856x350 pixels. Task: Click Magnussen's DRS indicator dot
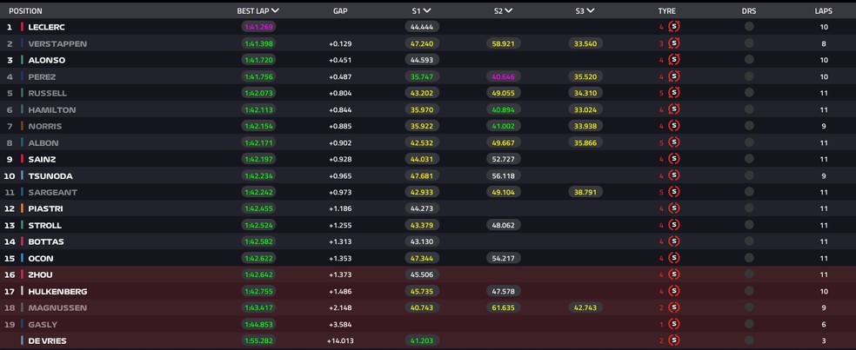point(749,307)
